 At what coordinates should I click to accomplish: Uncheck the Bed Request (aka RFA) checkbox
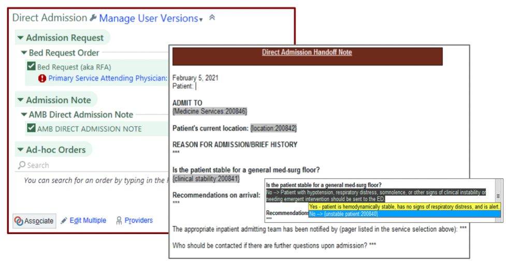pyautogui.click(x=31, y=67)
